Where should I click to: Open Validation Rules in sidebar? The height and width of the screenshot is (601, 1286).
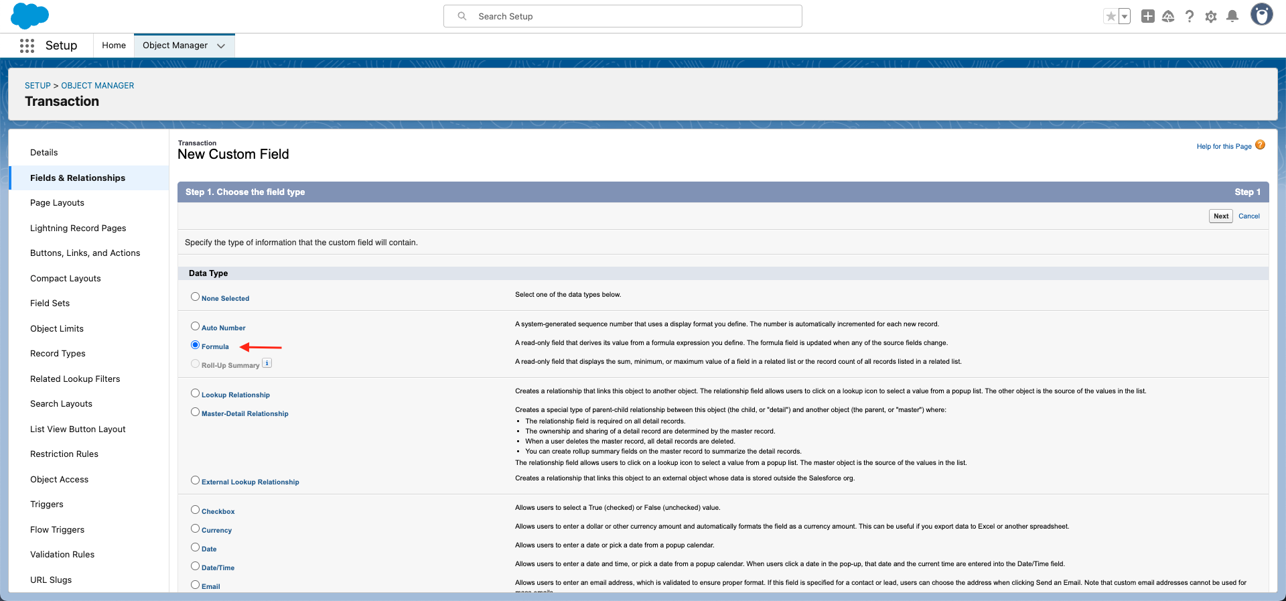(62, 555)
